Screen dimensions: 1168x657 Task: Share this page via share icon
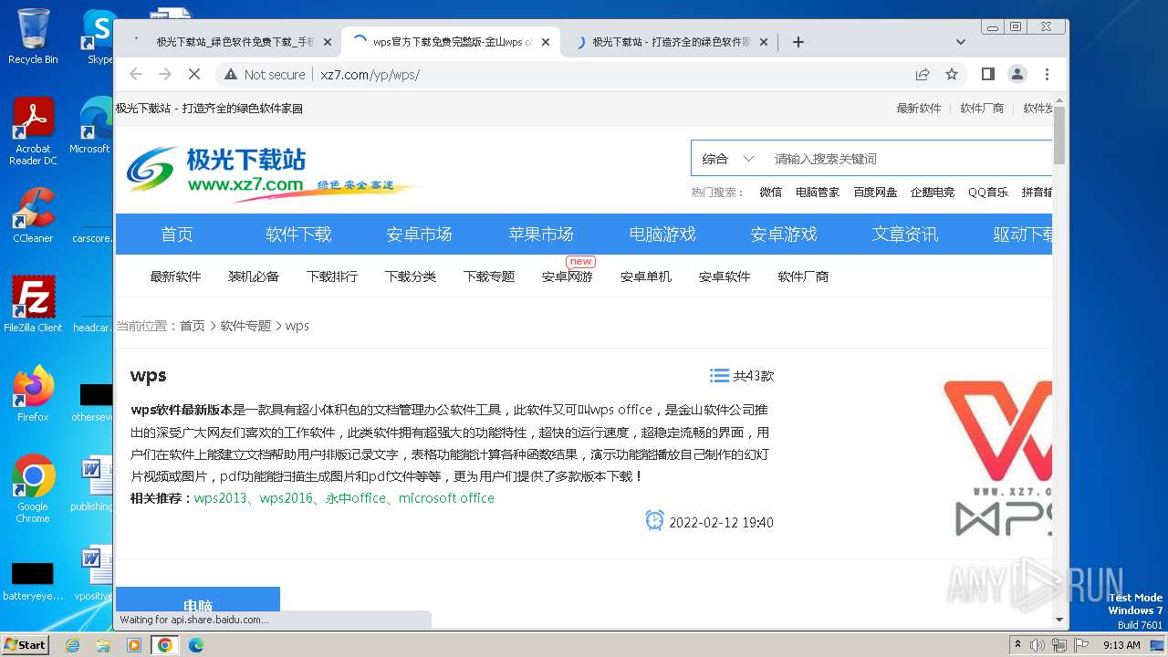pos(923,74)
